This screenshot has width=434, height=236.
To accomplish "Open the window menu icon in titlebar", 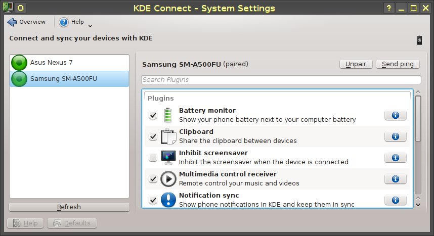I will [8, 8].
